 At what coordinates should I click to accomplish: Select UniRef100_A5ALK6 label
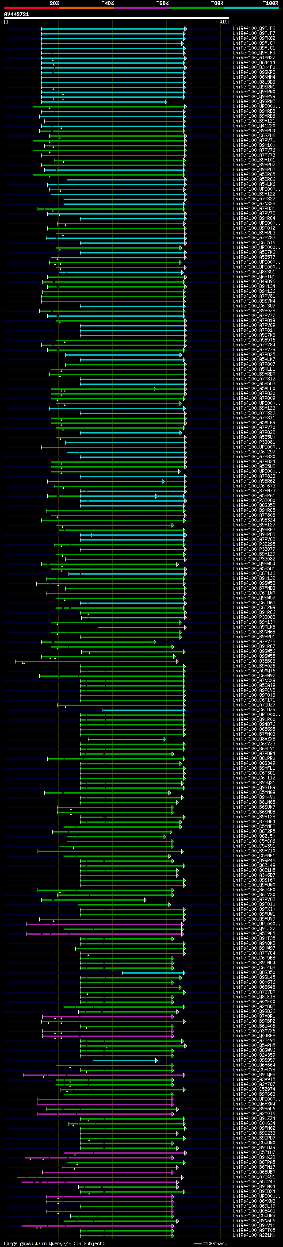(x=254, y=184)
